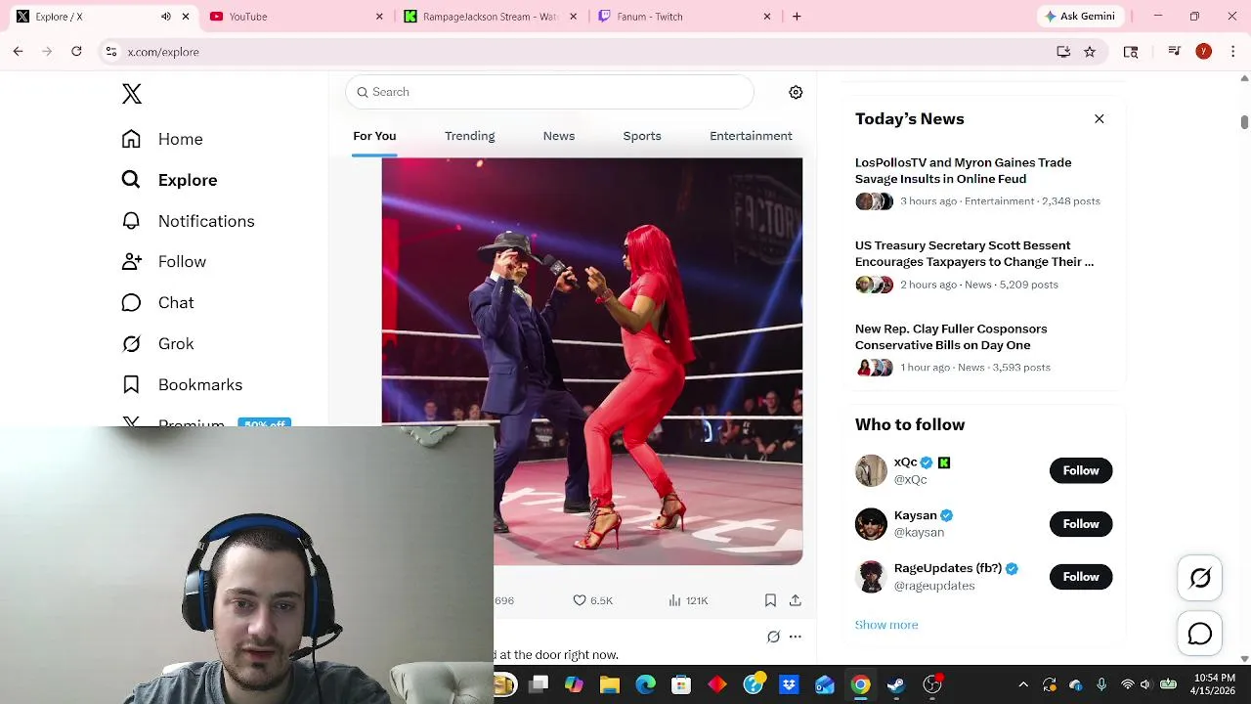Viewport: 1251px width, 704px height.
Task: Click Ask Gemini button
Action: 1081,17
